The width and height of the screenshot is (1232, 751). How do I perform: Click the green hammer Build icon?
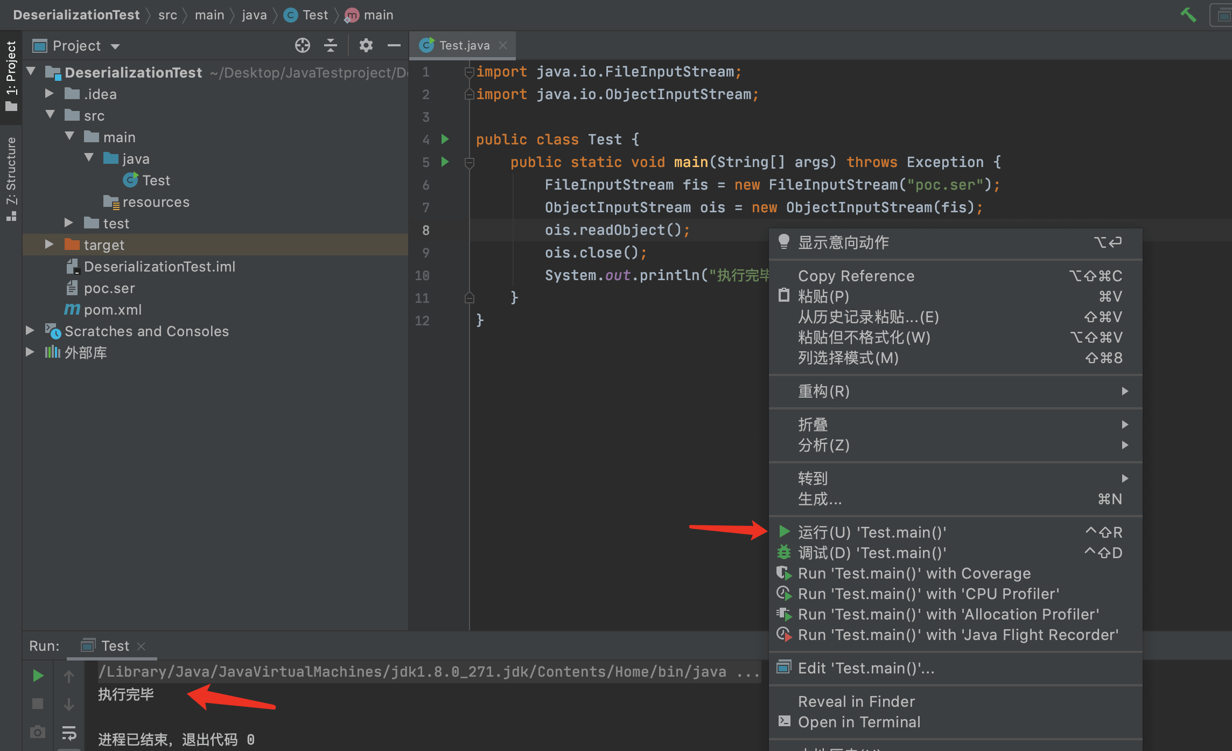(x=1188, y=15)
